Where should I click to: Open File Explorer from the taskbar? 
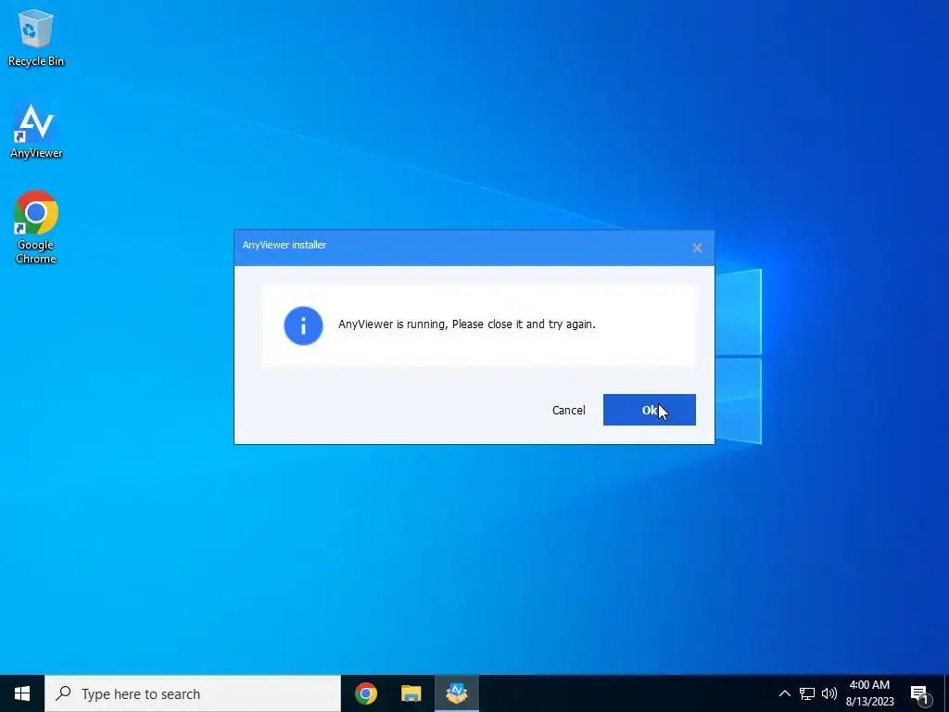point(411,693)
